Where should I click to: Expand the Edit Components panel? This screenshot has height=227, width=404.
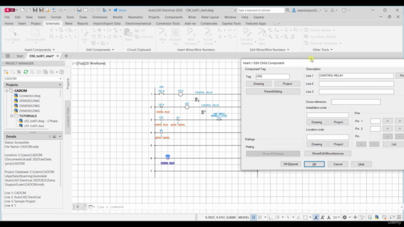point(100,50)
